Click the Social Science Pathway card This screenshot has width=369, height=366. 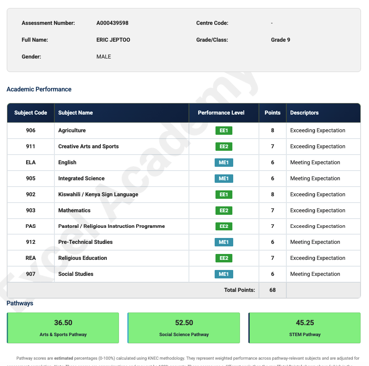click(183, 328)
